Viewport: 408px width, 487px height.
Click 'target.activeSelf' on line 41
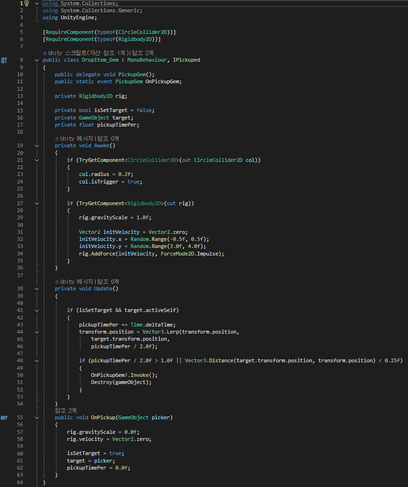point(150,310)
